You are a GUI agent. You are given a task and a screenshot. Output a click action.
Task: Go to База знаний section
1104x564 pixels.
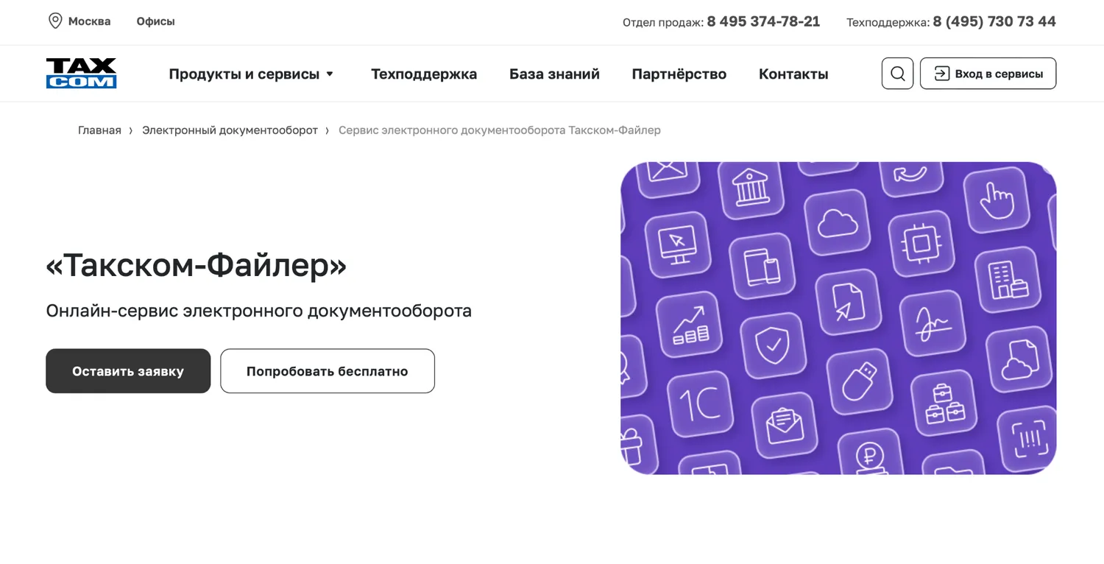[x=554, y=74]
